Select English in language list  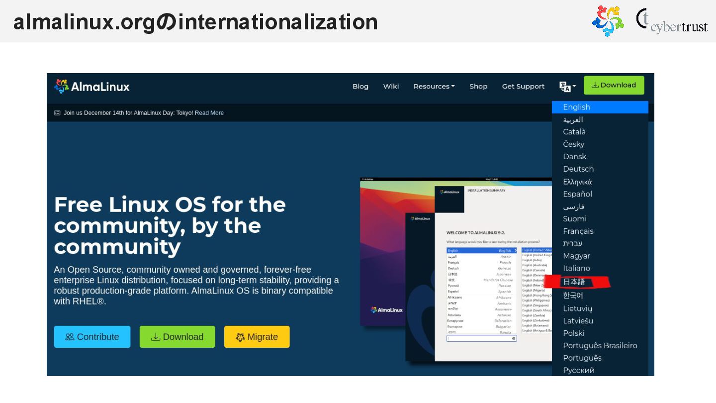(x=600, y=107)
